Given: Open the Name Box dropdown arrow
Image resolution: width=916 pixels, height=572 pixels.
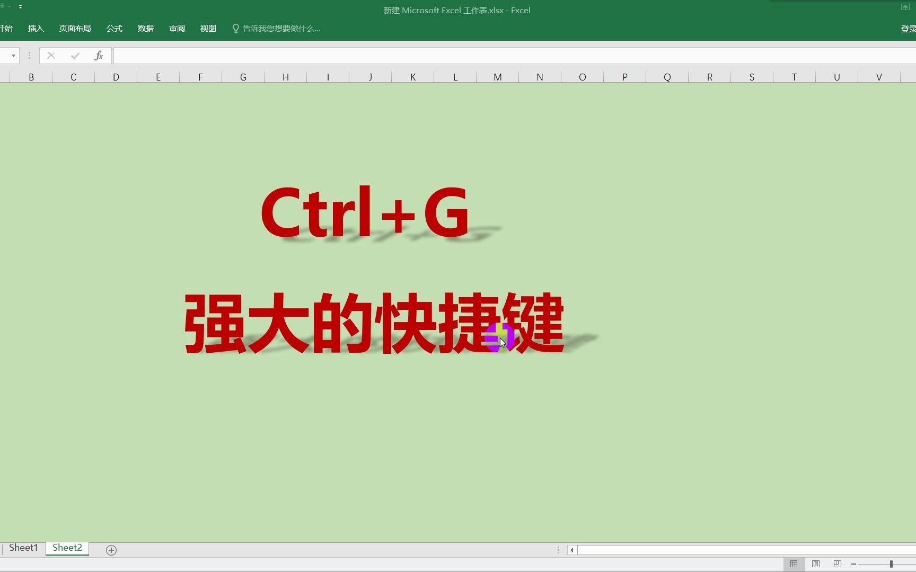Looking at the screenshot, I should (13, 55).
